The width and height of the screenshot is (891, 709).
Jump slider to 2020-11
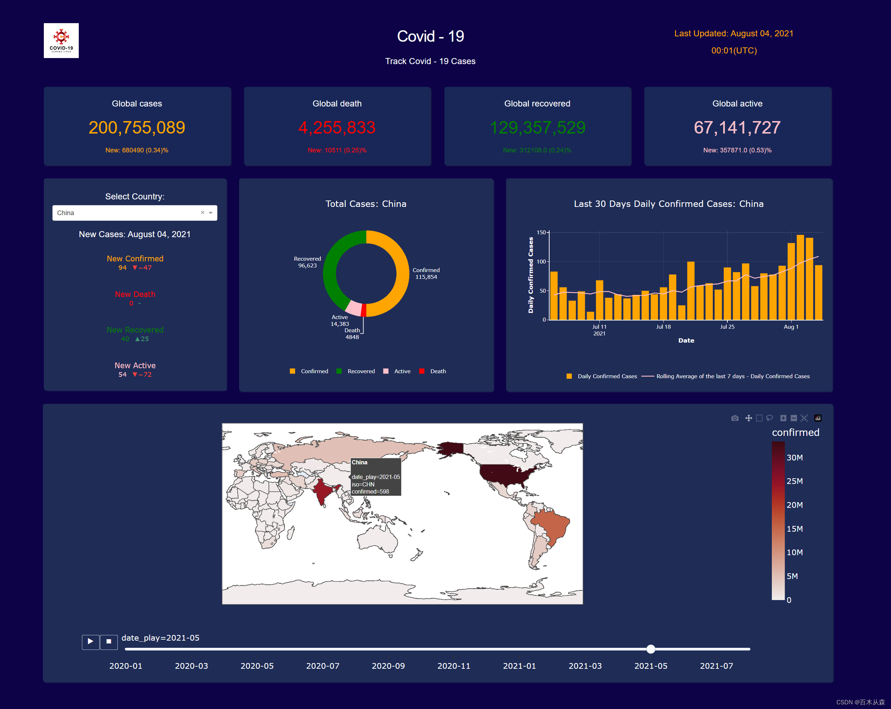click(x=454, y=665)
